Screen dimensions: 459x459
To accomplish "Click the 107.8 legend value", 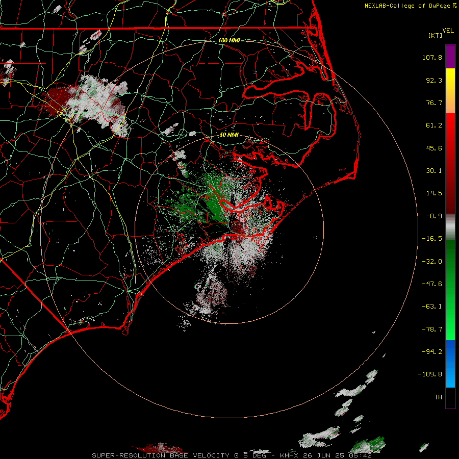I will coord(432,57).
